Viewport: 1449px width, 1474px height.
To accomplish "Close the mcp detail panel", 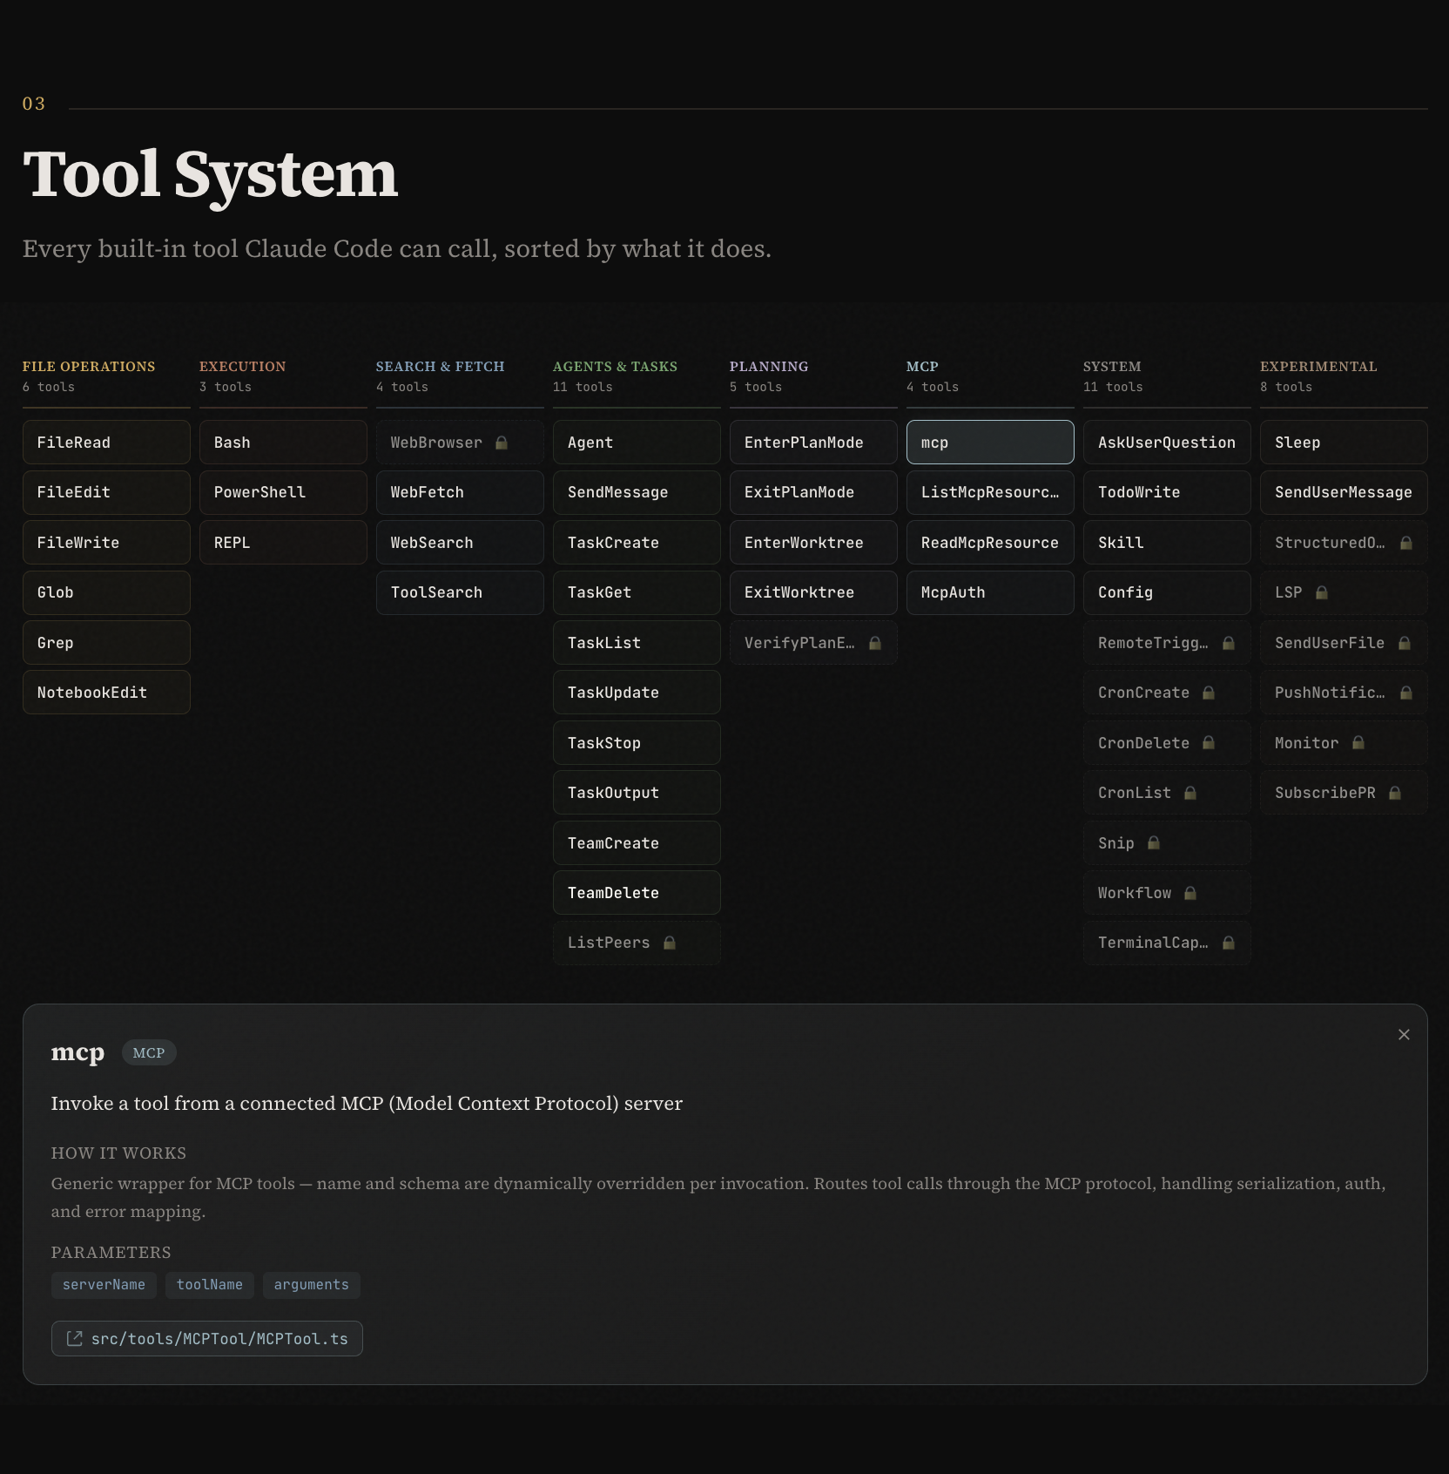I will pos(1404,1034).
